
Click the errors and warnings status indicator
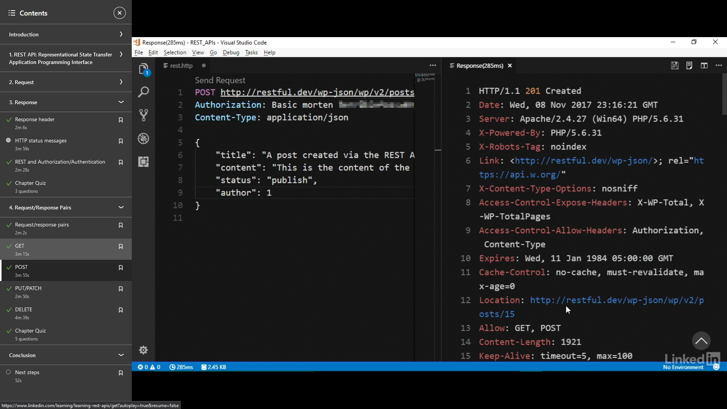[149, 367]
